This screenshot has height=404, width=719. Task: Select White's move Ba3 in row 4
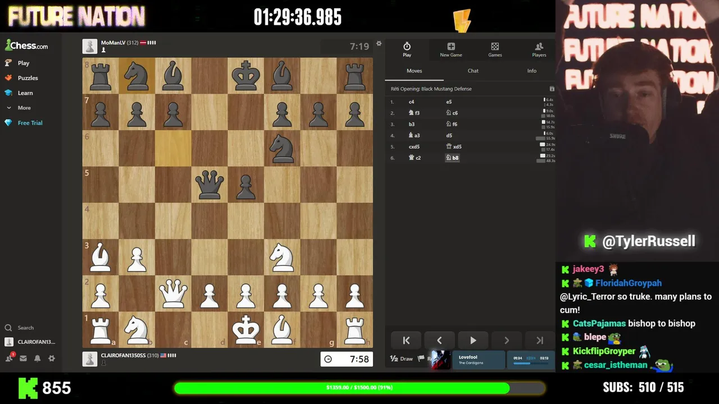point(414,136)
